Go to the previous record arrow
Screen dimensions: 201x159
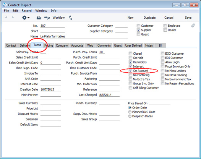6,17
